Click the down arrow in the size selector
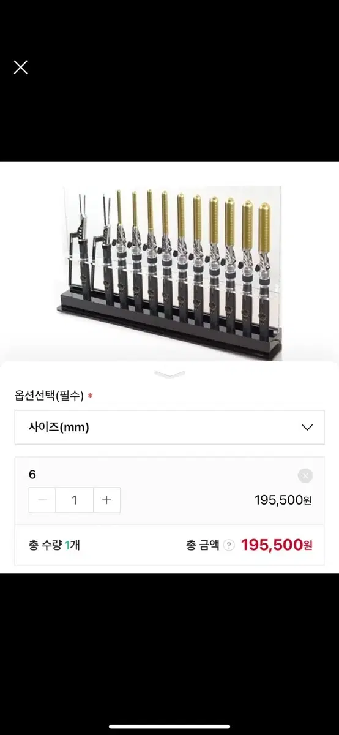The image size is (339, 735). [x=307, y=428]
